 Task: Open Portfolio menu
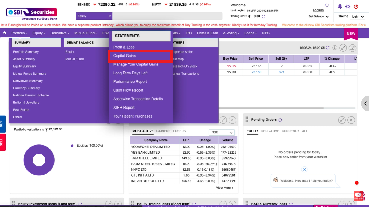[19, 33]
